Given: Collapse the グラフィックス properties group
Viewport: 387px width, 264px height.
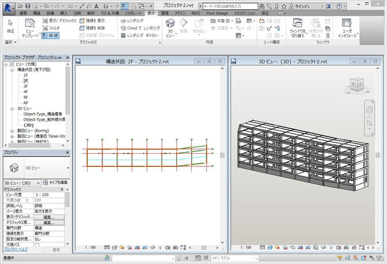Looking at the screenshot, I should click(62, 189).
